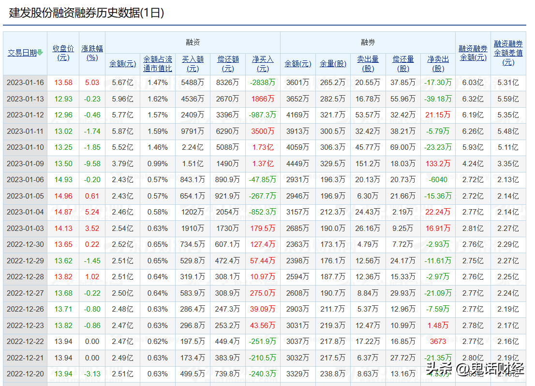Sort by 偿还量(股) header
This screenshot has width=535, height=386.
click(x=403, y=64)
